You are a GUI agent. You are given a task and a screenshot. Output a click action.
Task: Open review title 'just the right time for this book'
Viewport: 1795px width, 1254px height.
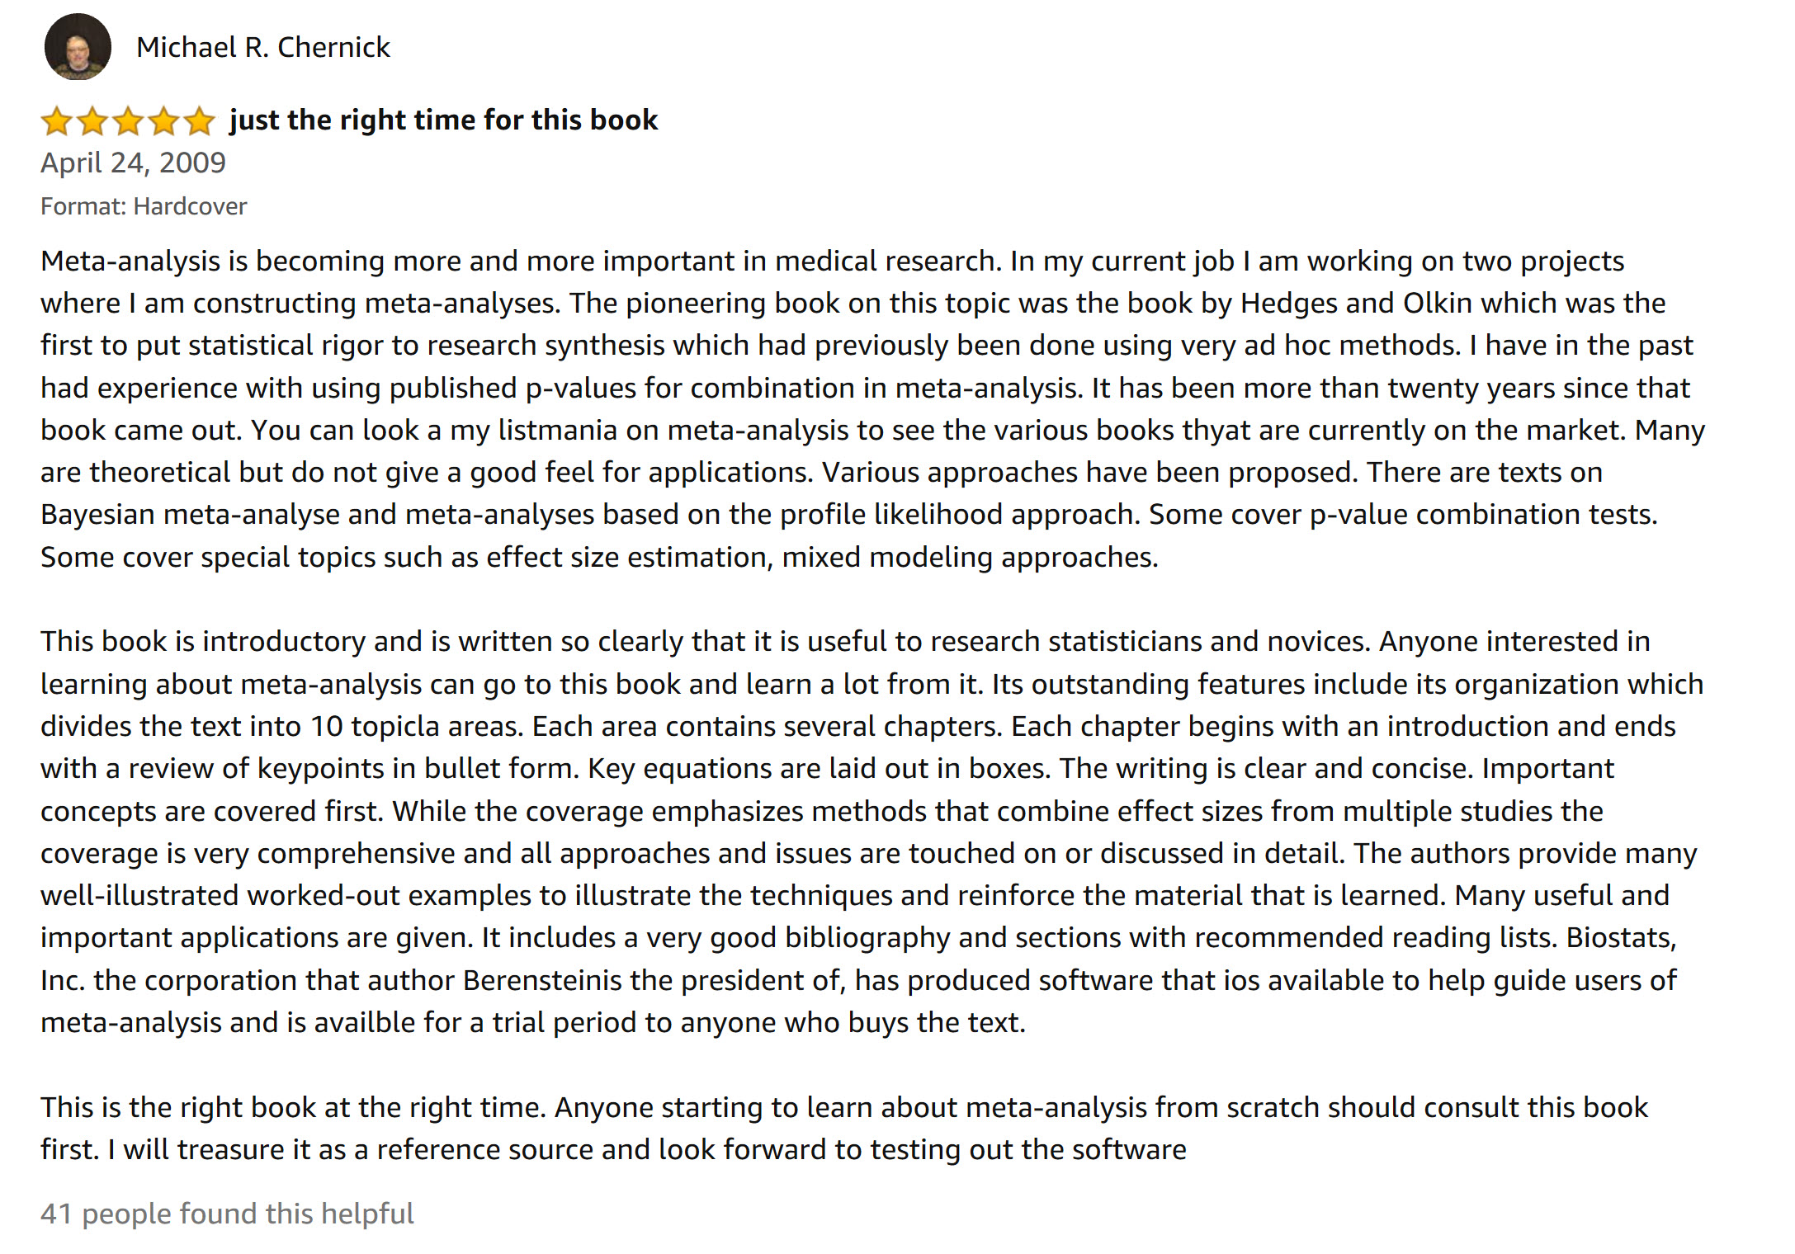coord(443,120)
